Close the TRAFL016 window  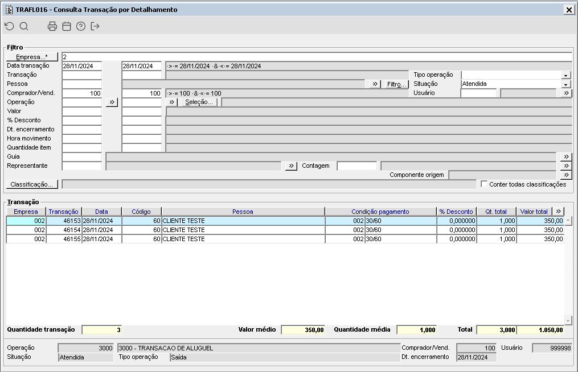(569, 10)
